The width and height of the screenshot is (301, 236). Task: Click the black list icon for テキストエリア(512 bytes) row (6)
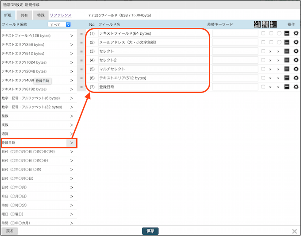287,78
